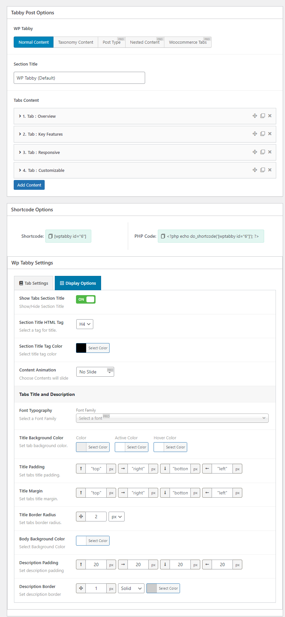This screenshot has height=617, width=285.
Task: Remove the Overview tab item
Action: point(270,116)
